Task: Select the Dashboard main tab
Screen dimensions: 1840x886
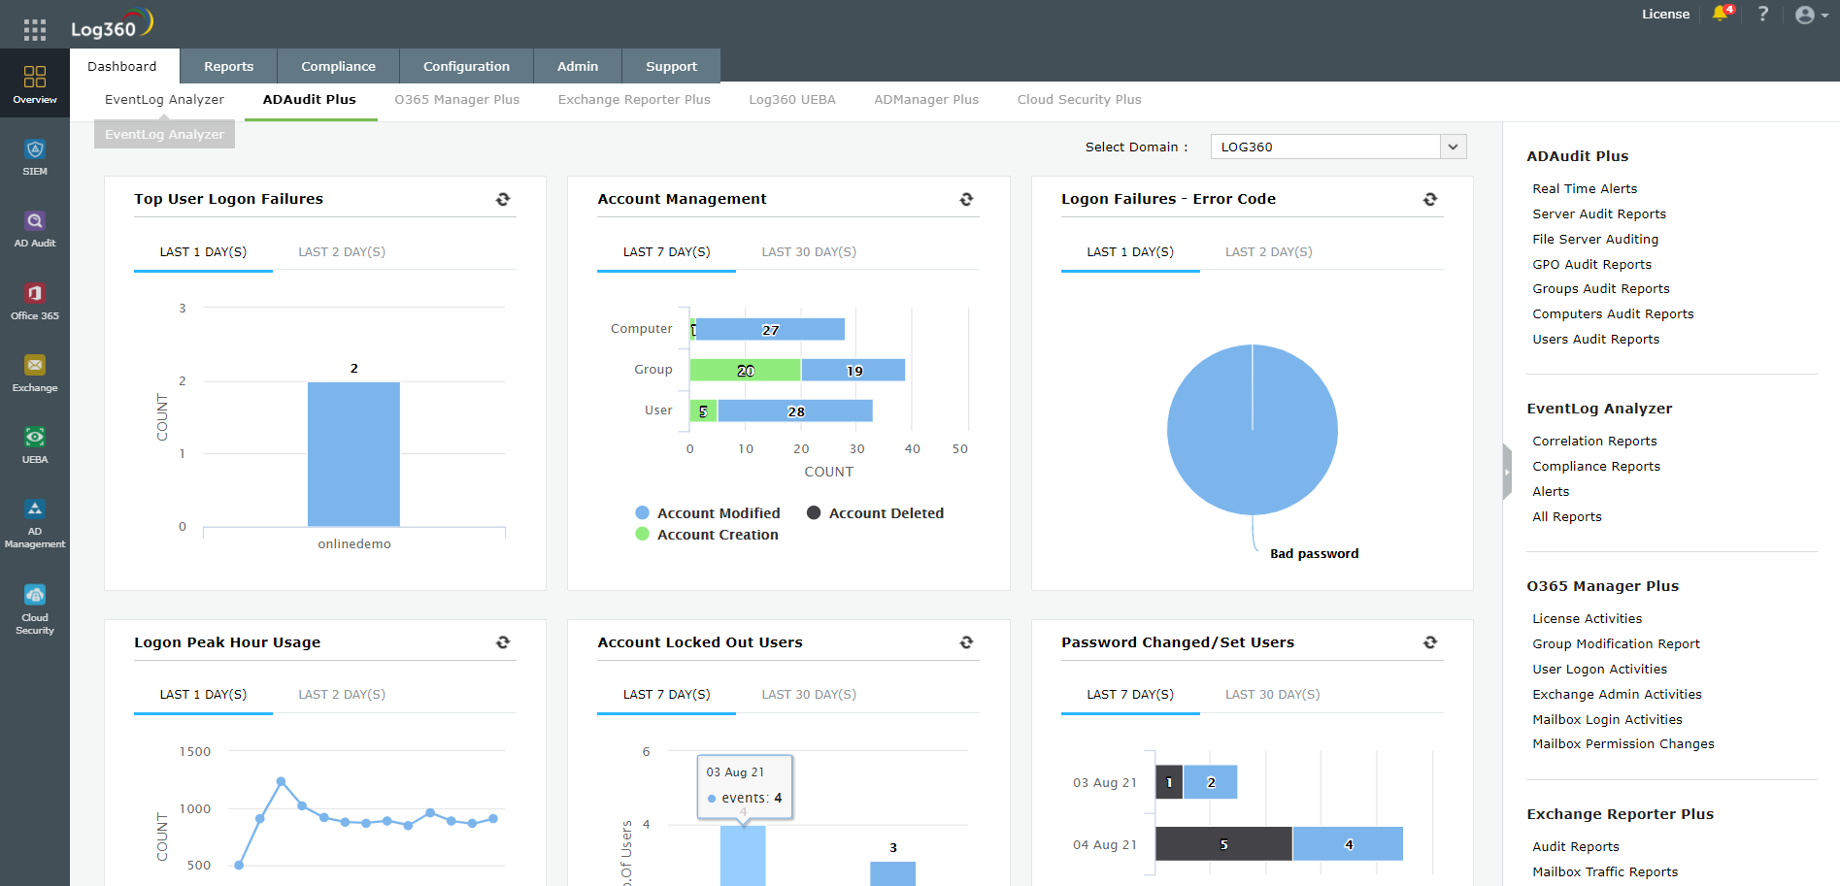Action: (x=122, y=66)
